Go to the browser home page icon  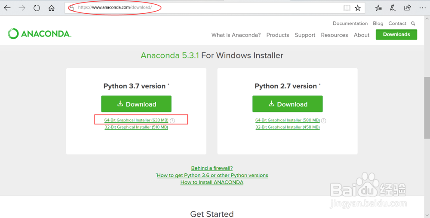point(52,8)
